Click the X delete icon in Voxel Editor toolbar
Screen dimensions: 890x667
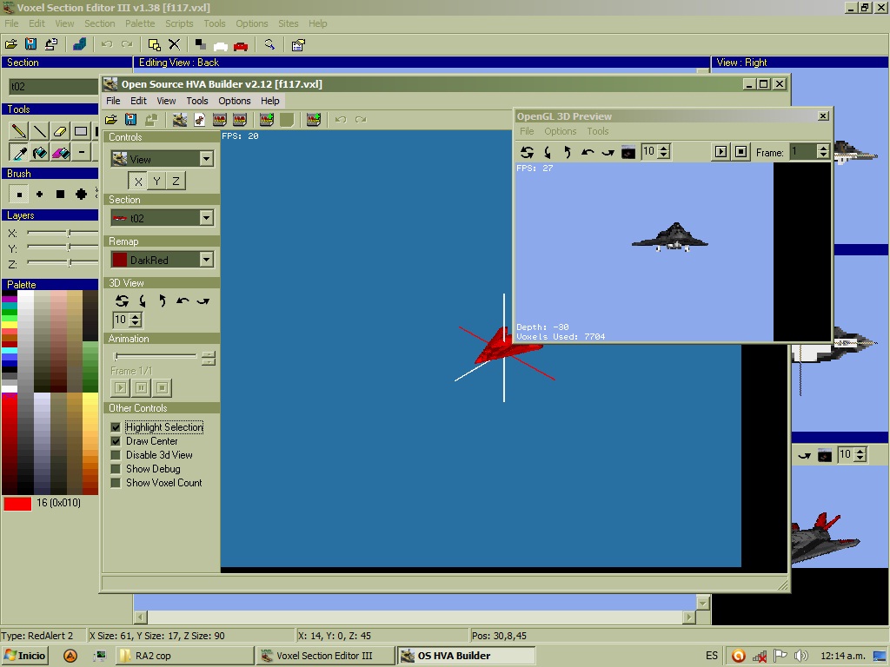click(x=174, y=44)
